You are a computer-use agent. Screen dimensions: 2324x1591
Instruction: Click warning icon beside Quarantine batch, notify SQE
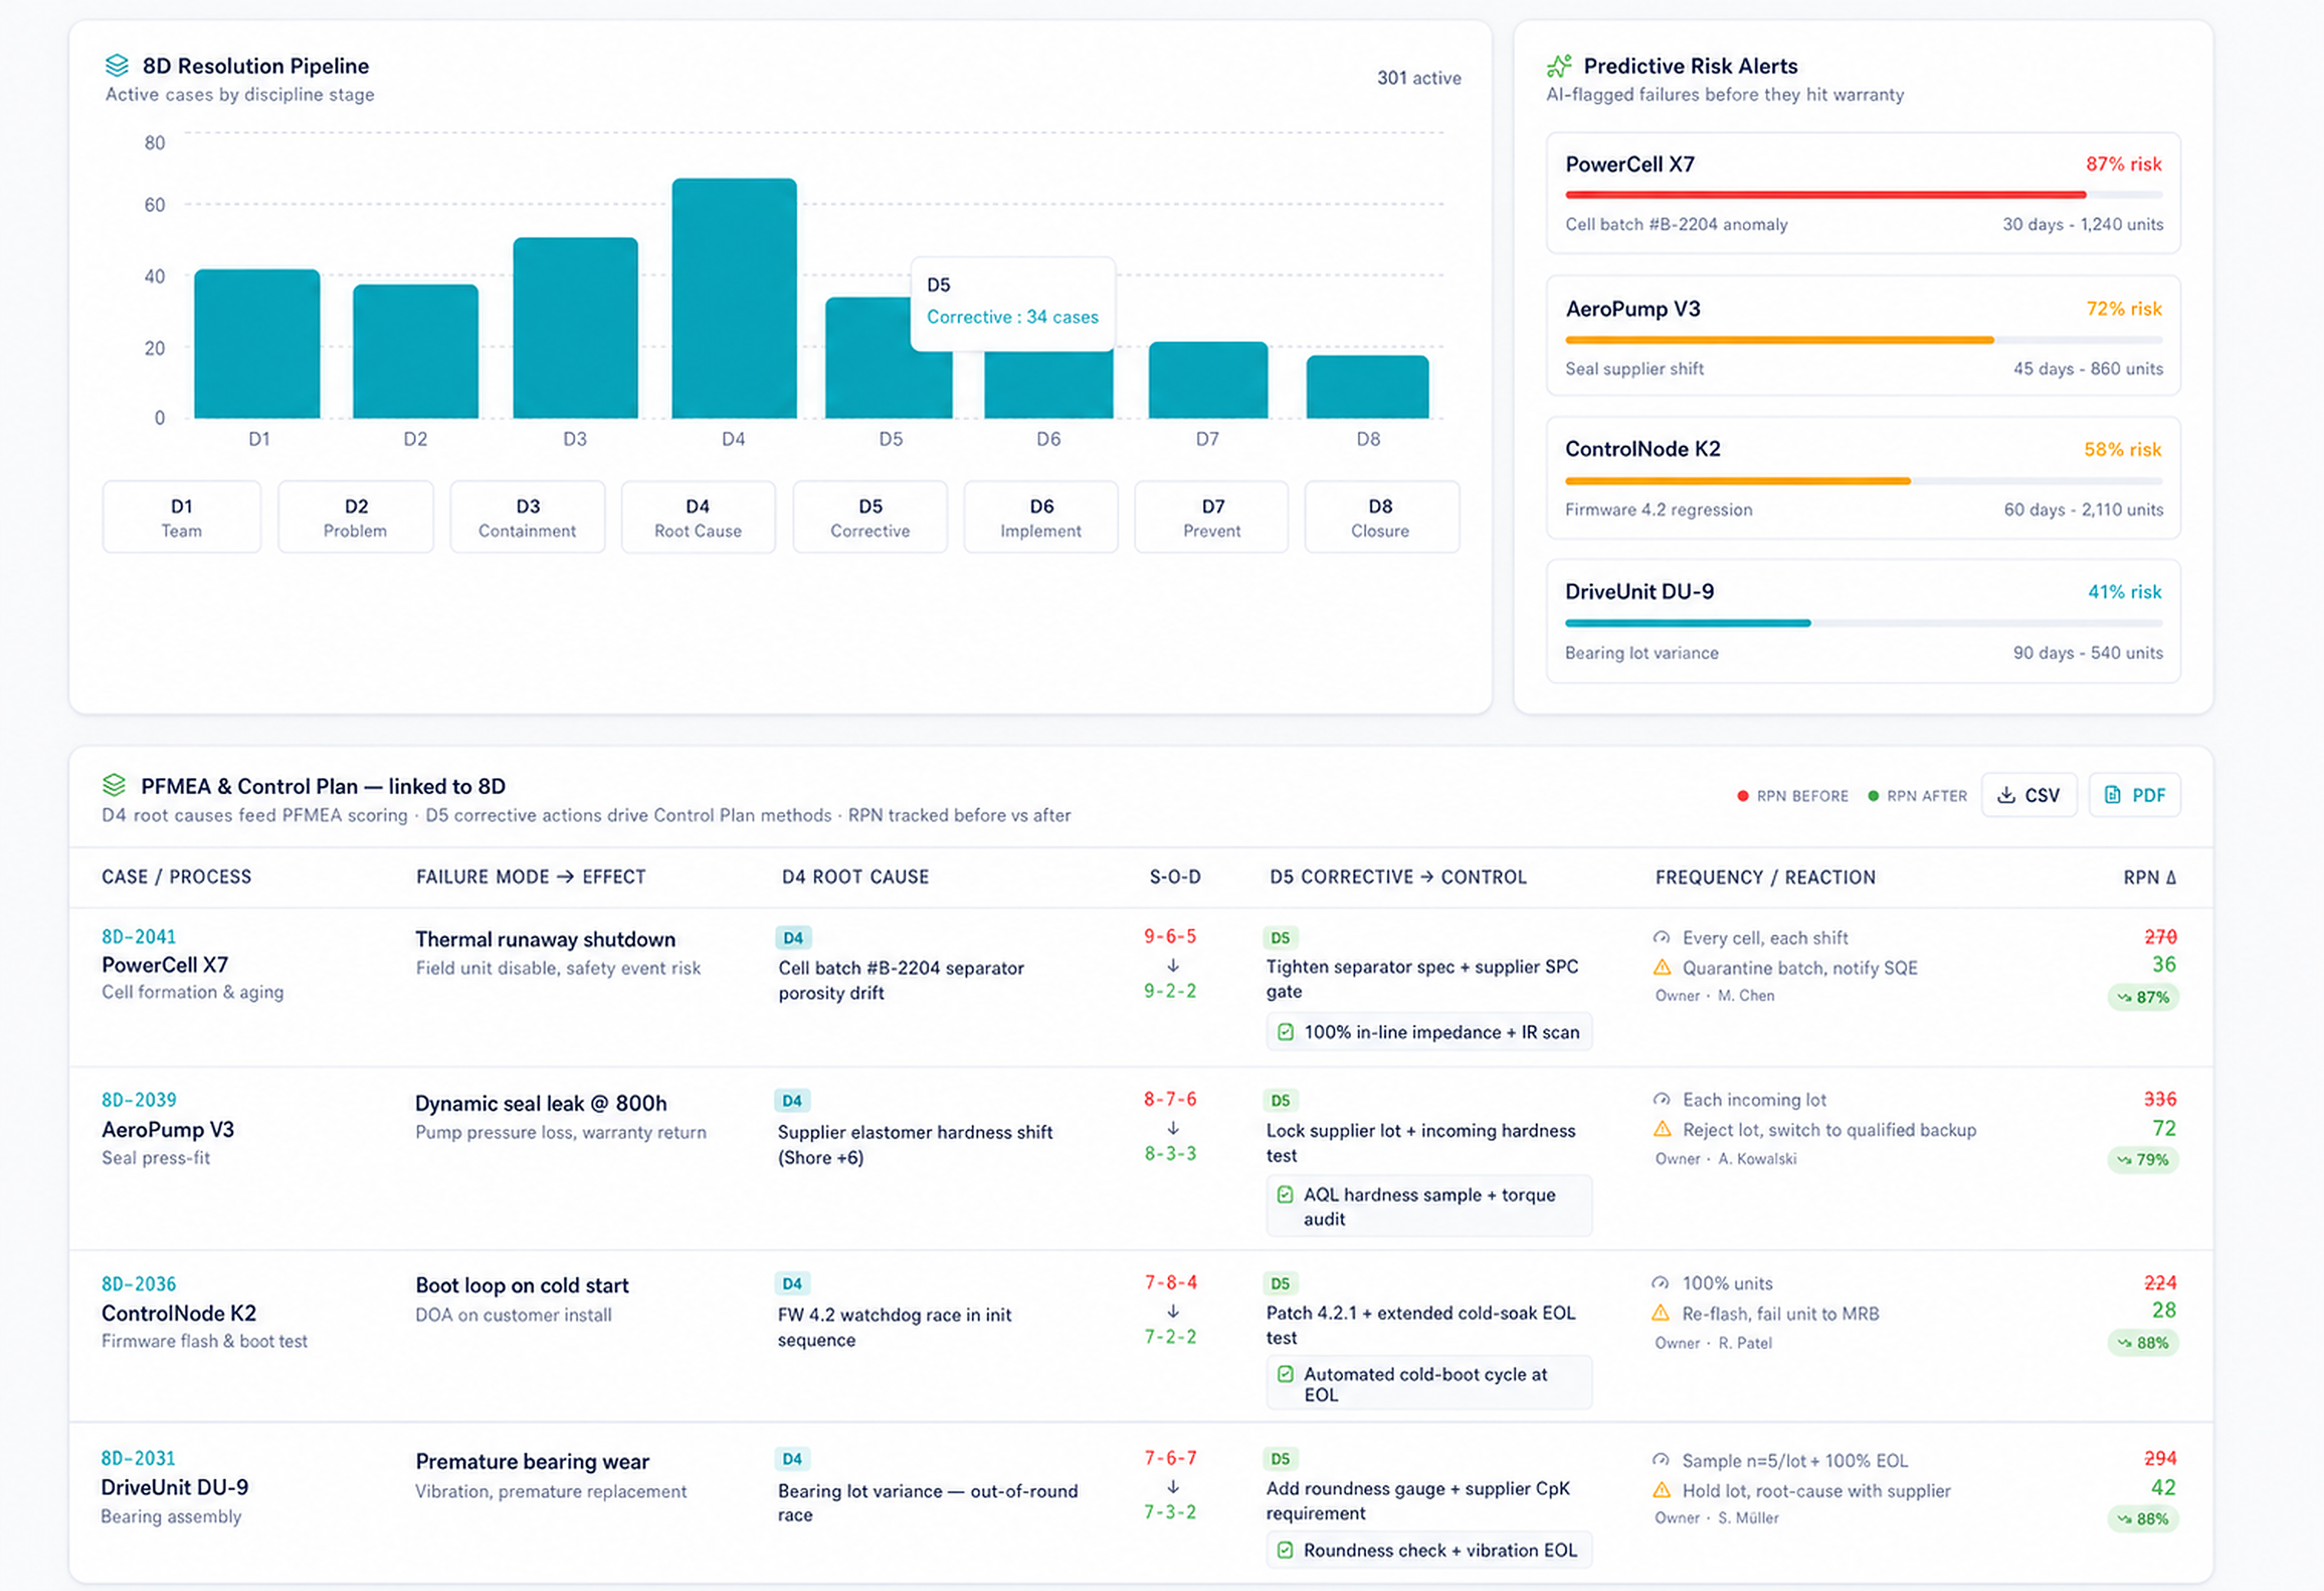click(x=1662, y=967)
